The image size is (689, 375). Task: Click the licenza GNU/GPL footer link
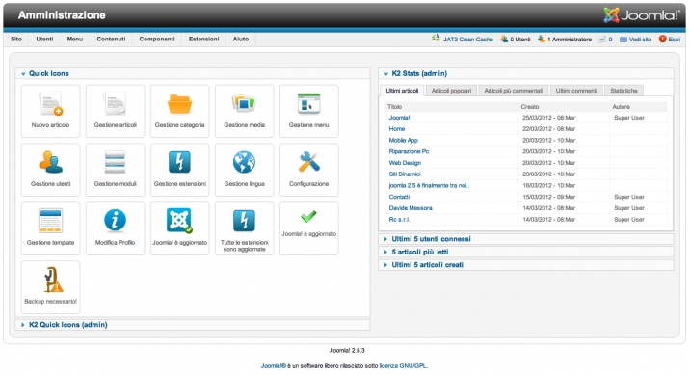403,366
